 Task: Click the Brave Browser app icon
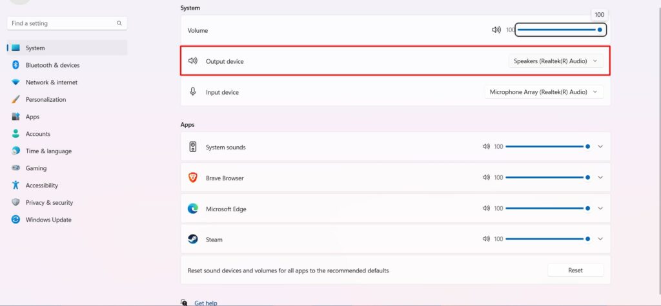click(x=192, y=177)
